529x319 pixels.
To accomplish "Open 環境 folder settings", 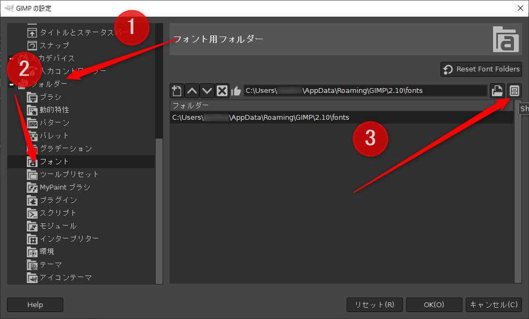I will [x=40, y=252].
